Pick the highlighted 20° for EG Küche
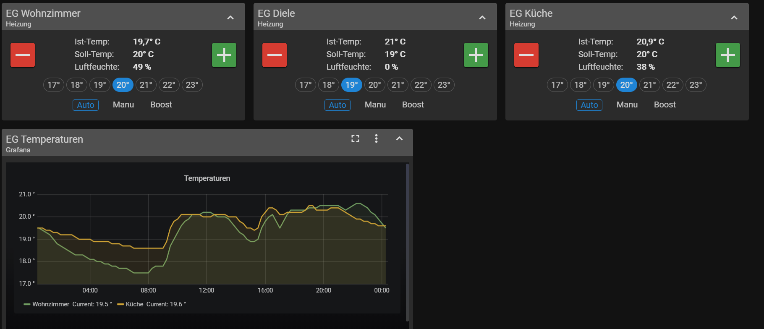The width and height of the screenshot is (764, 329). 627,85
